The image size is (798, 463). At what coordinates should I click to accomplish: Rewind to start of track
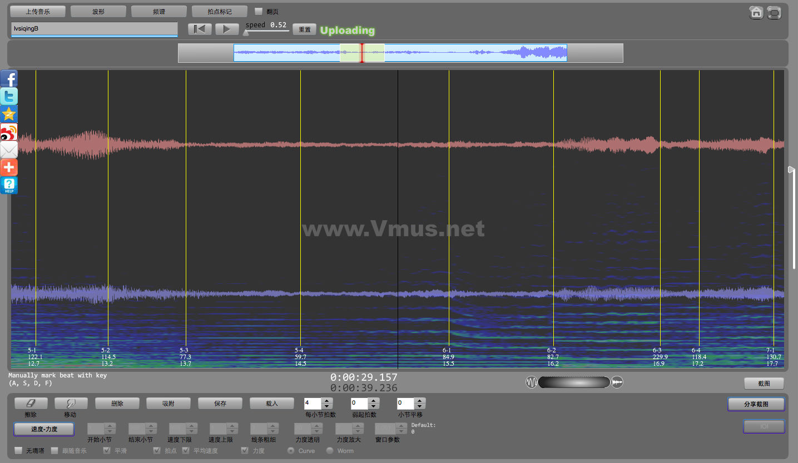coord(200,29)
